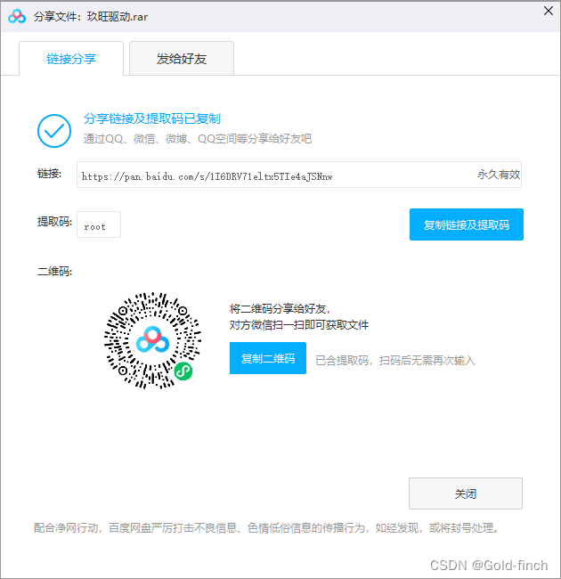The image size is (561, 579).
Task: Click the 永久有效 validity text
Action: [499, 175]
